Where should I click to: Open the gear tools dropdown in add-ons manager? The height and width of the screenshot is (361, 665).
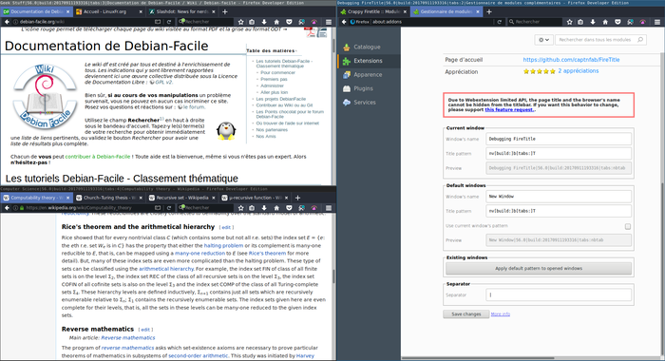pyautogui.click(x=543, y=40)
